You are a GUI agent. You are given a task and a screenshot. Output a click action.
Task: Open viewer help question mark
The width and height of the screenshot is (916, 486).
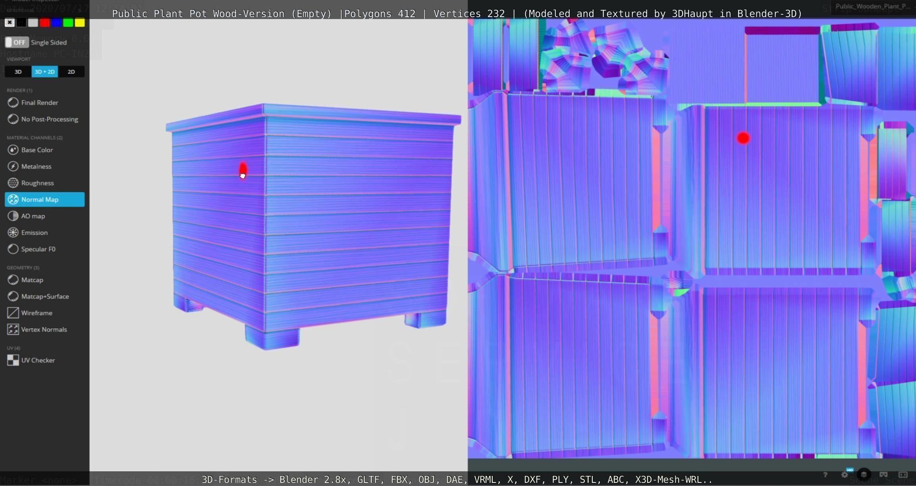tap(825, 475)
